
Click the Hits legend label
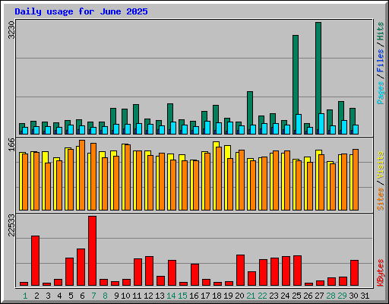(x=381, y=31)
